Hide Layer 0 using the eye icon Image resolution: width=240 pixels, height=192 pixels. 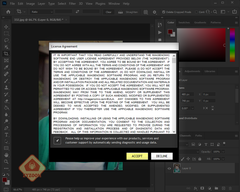(x=169, y=169)
